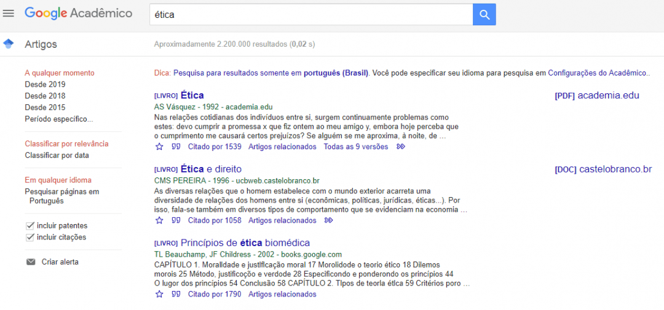Open quote citation icon for first result

[x=176, y=147]
